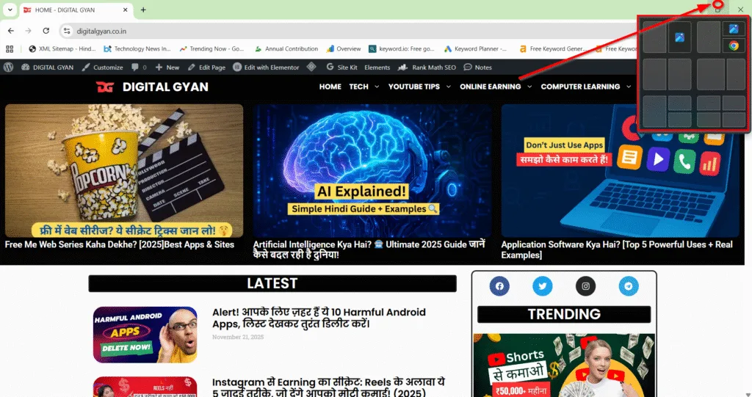752x397 pixels.
Task: Open the Twitter social icon
Action: [543, 286]
